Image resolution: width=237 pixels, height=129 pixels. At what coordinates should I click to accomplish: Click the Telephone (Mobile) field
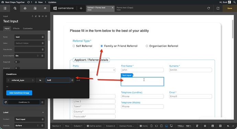[142, 106]
